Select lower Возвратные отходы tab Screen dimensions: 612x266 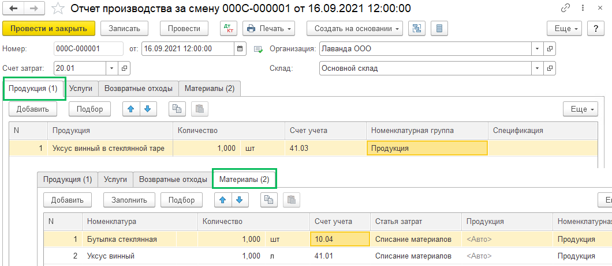pos(173,180)
